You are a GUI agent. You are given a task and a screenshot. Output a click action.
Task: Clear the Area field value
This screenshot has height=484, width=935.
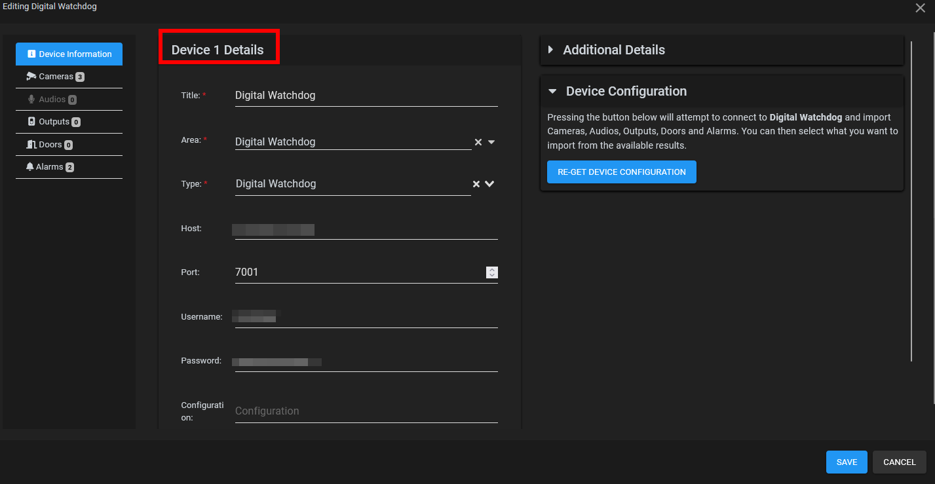478,141
